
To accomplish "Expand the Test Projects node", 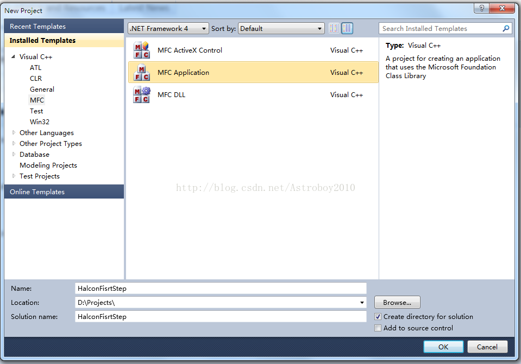I will tap(14, 176).
